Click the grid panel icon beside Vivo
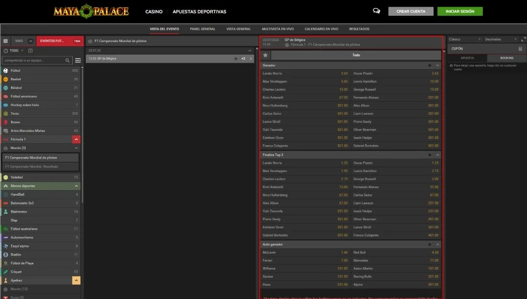This screenshot has width=527, height=299. pyautogui.click(x=6, y=41)
